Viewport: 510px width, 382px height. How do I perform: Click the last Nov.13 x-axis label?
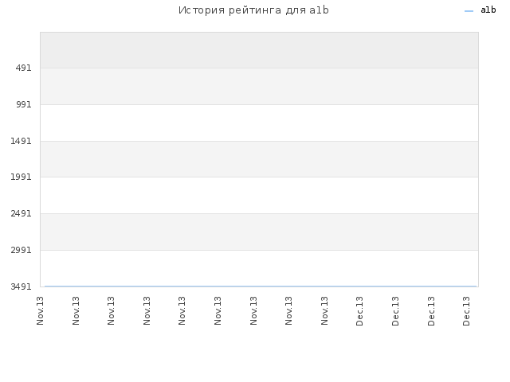point(324,310)
